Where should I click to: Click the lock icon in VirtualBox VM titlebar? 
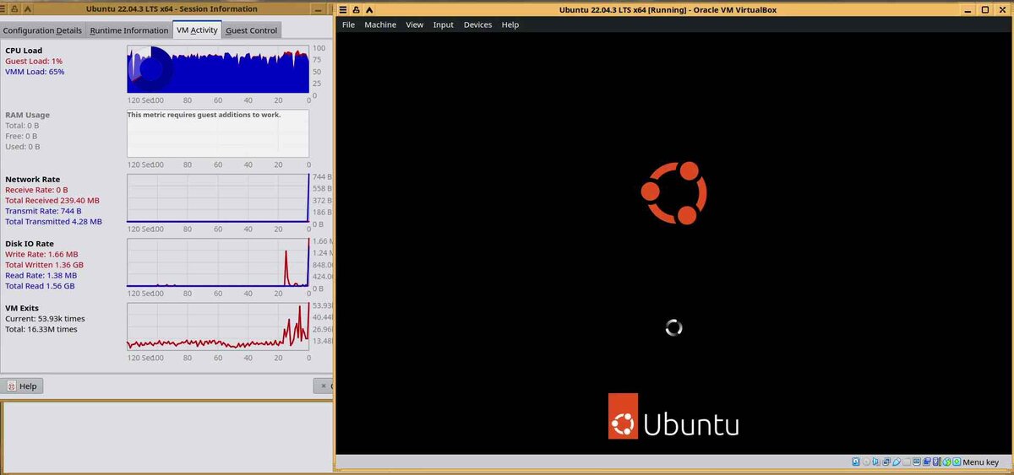(357, 9)
